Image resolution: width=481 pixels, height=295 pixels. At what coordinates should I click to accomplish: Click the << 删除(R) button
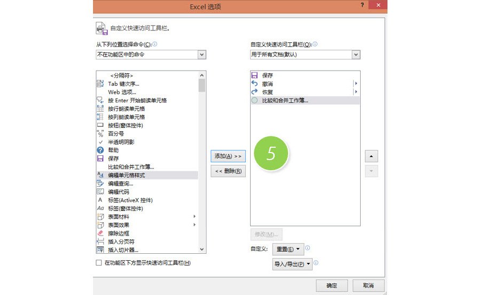(x=228, y=171)
